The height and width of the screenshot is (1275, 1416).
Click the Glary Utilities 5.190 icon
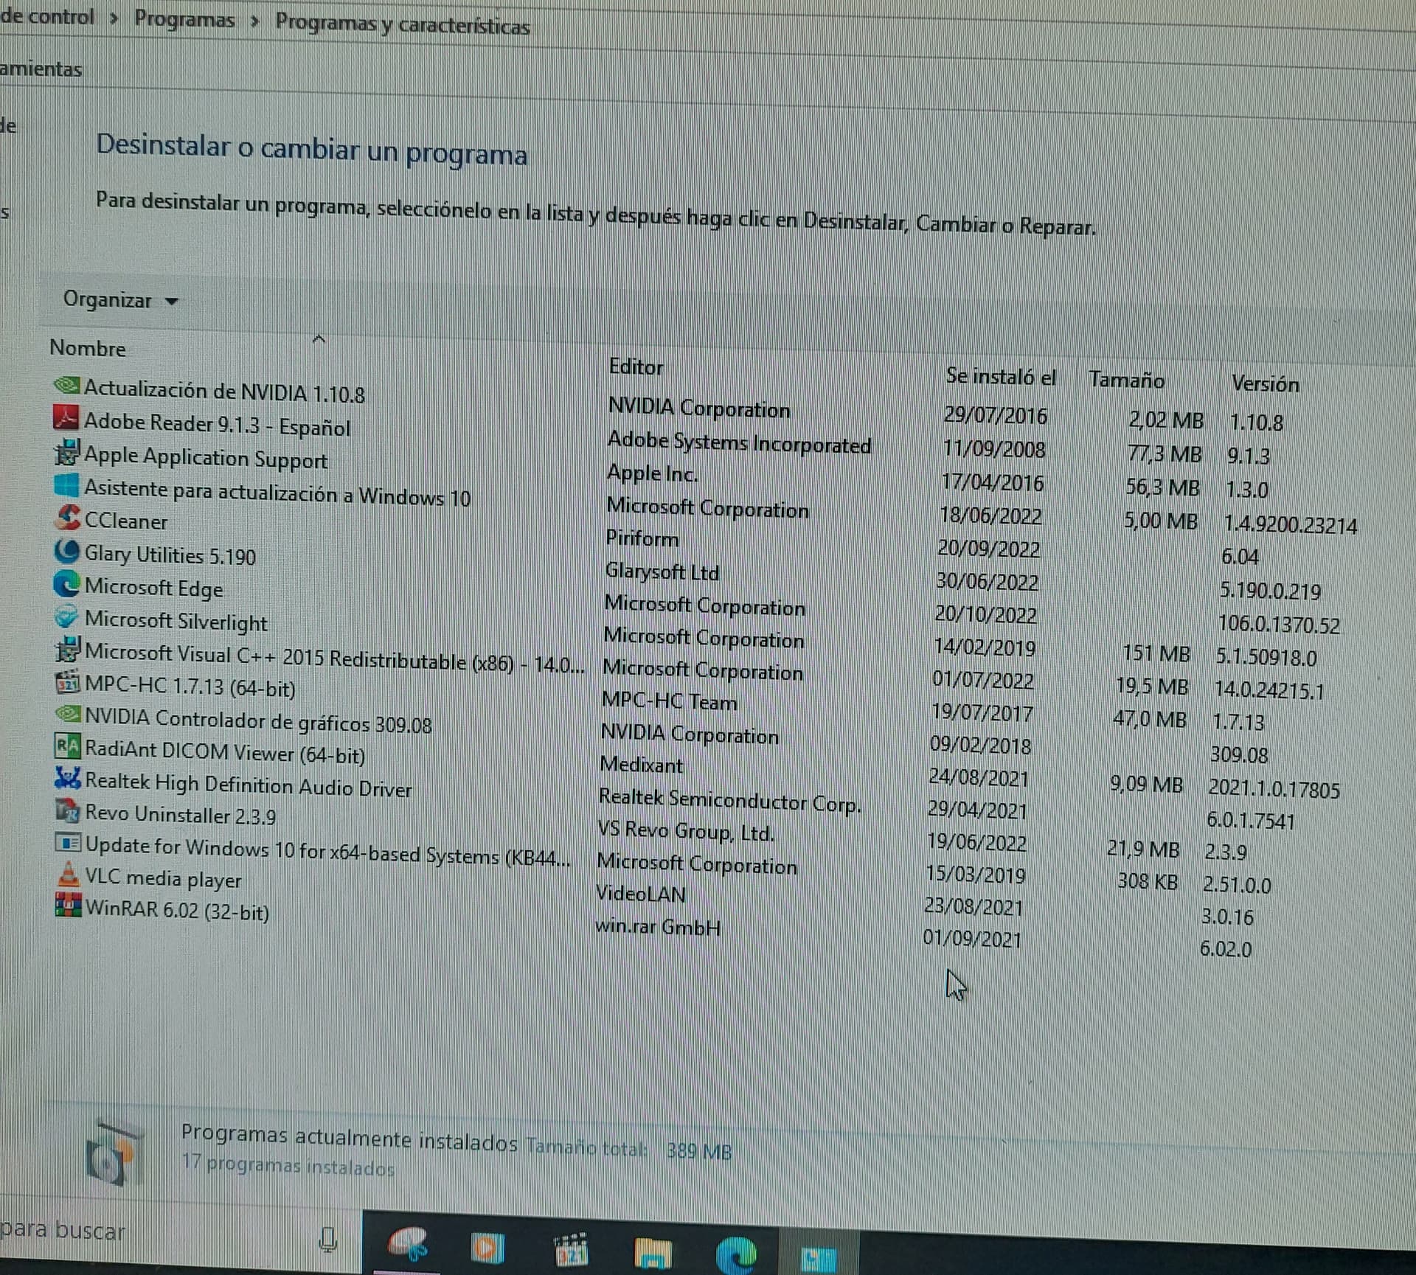(67, 551)
